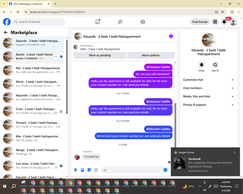Open the Windows Start menu
The width and height of the screenshot is (243, 194).
[x=4, y=186]
